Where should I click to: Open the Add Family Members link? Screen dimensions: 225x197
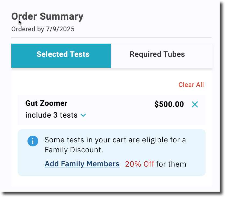(82, 164)
